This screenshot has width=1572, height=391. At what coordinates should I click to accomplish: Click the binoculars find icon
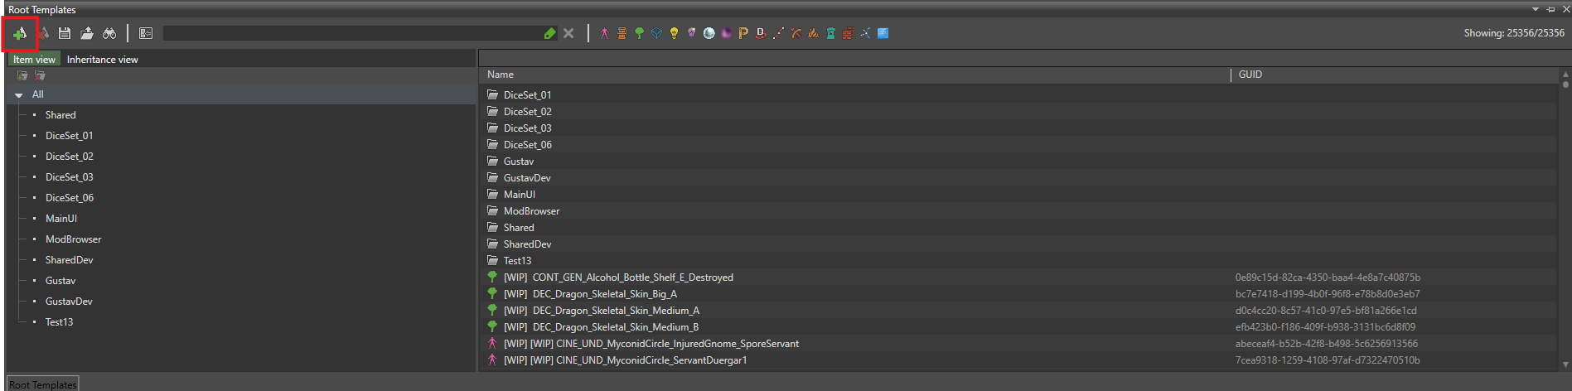[109, 33]
